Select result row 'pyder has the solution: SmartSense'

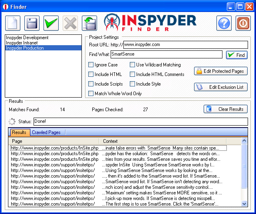[x=118, y=154]
